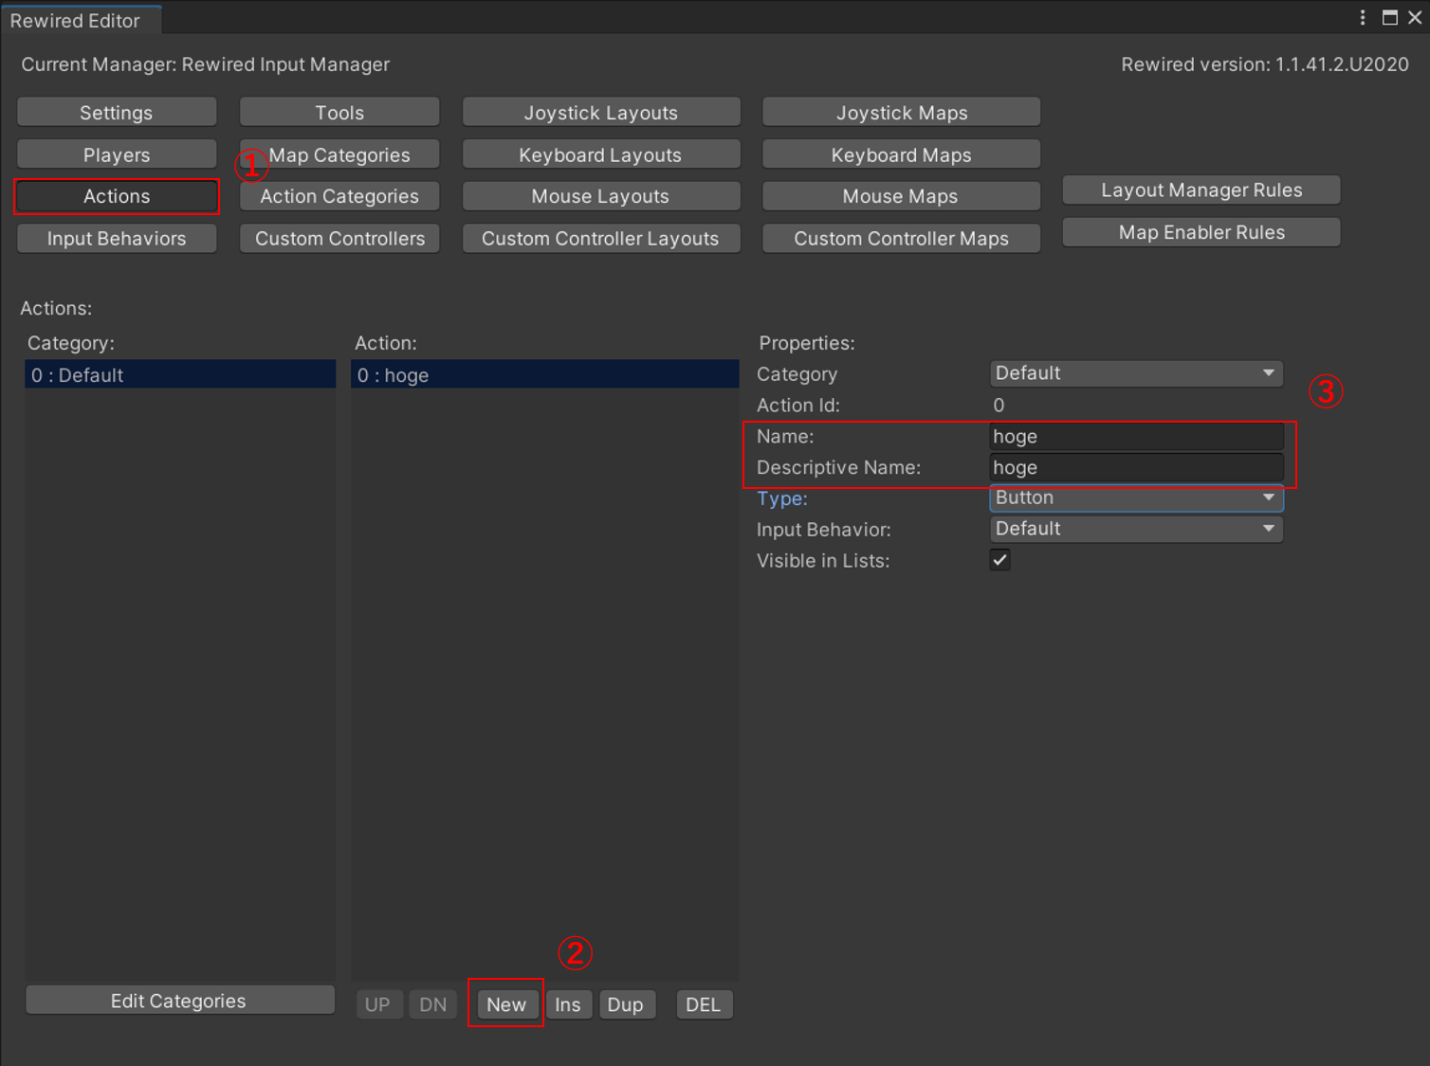Image resolution: width=1430 pixels, height=1066 pixels.
Task: Open the Type dropdown showing Button
Action: (1135, 497)
